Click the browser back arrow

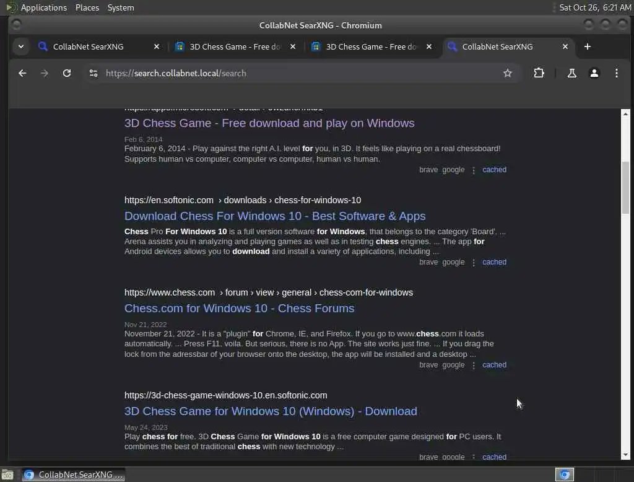tap(22, 73)
